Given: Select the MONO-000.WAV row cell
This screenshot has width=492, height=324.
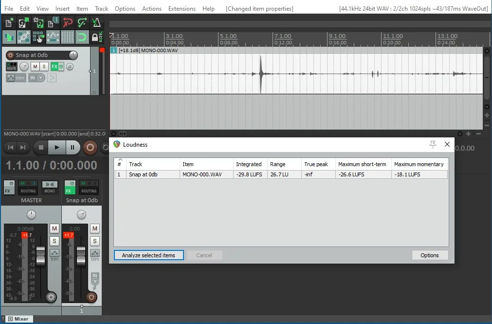Looking at the screenshot, I should [x=206, y=174].
